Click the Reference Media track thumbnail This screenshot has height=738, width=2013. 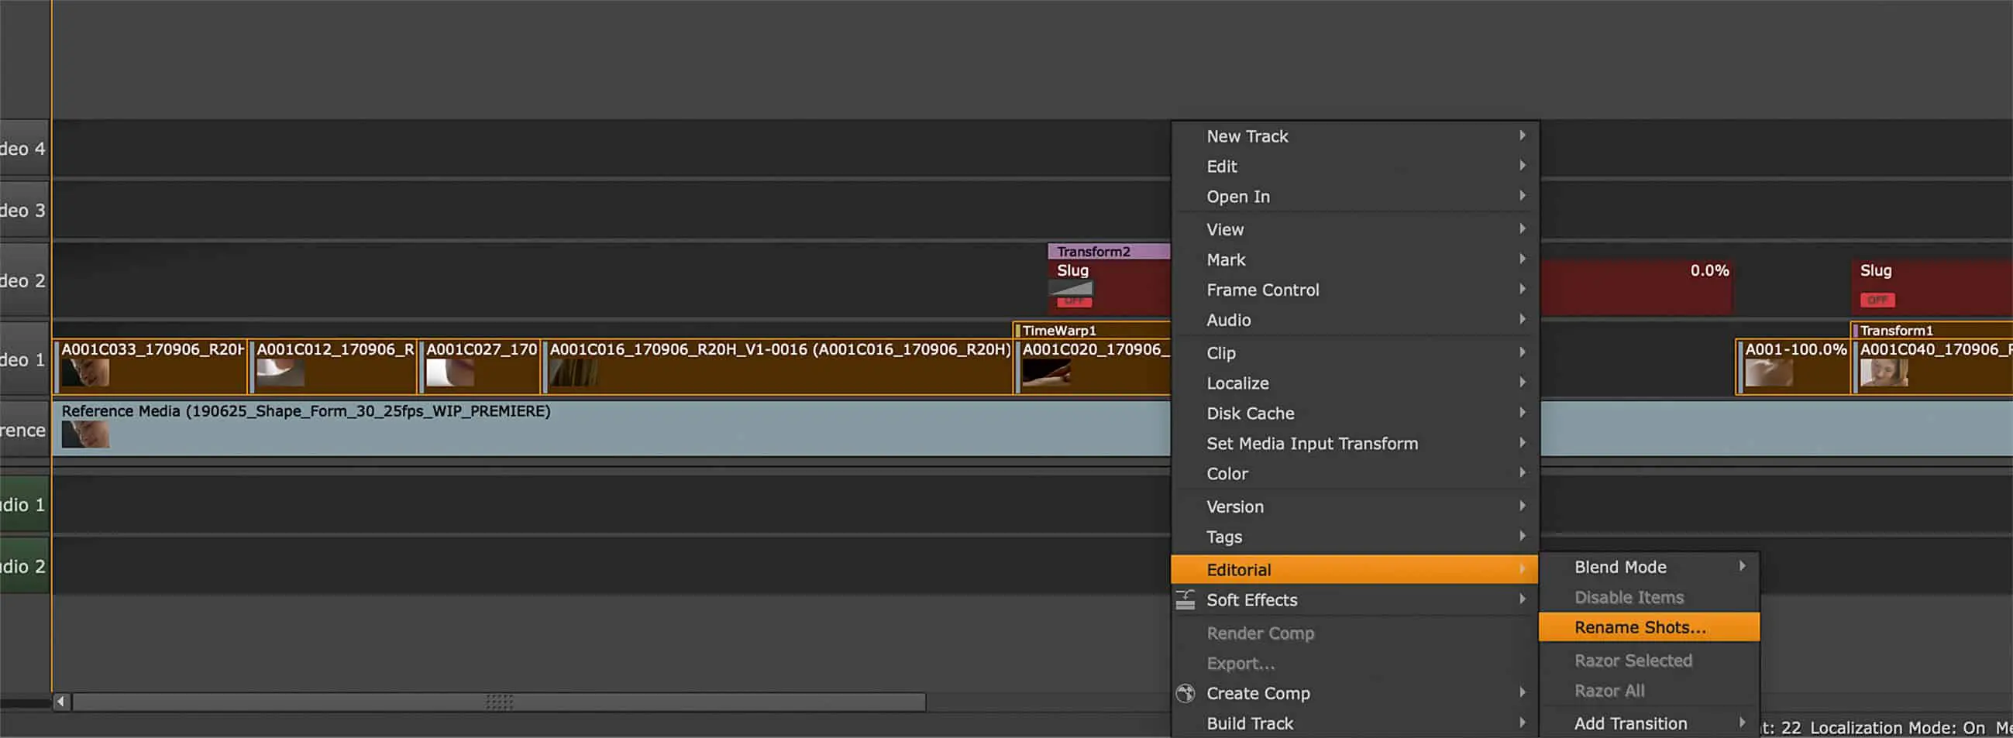point(85,434)
